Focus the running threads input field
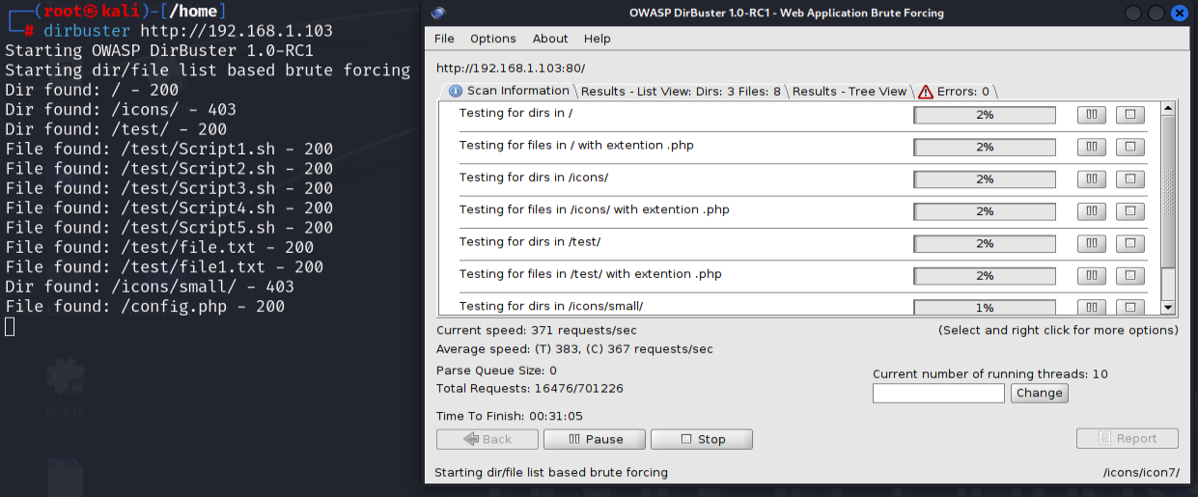1198x497 pixels. [x=938, y=393]
